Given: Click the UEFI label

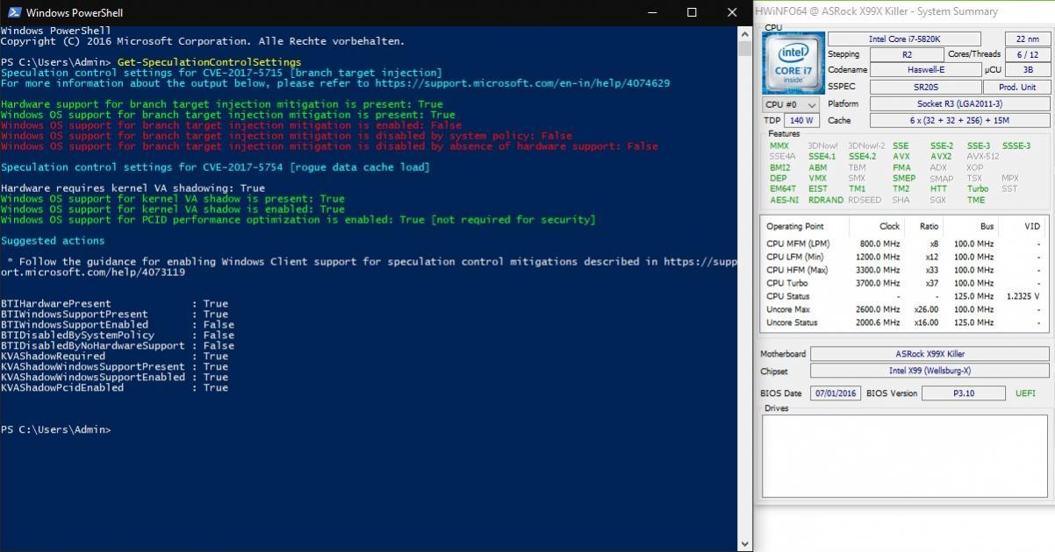Looking at the screenshot, I should point(1025,393).
